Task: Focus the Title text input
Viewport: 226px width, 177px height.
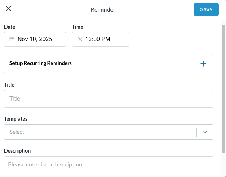Action: (x=108, y=99)
